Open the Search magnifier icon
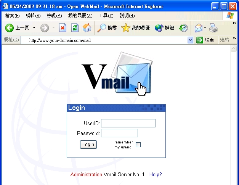 101,28
